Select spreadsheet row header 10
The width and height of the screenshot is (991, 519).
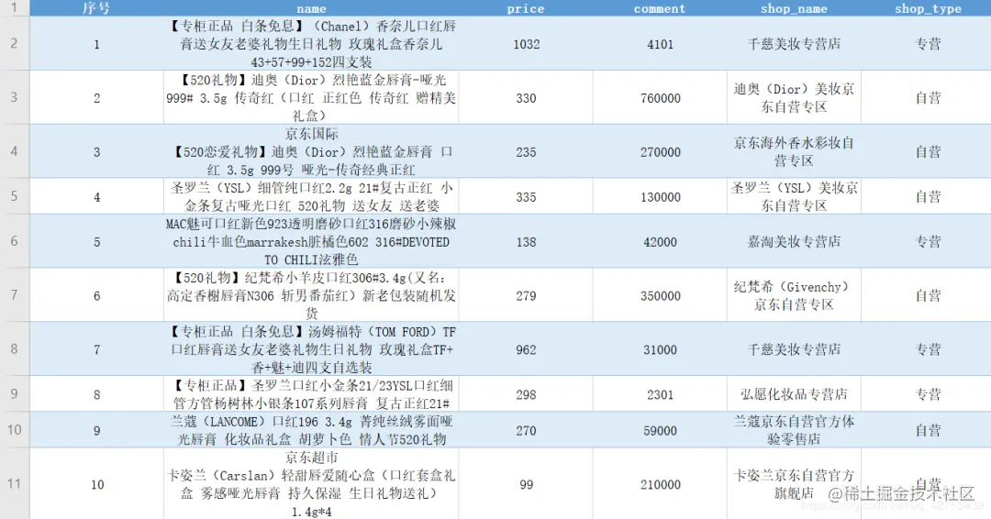pos(15,430)
